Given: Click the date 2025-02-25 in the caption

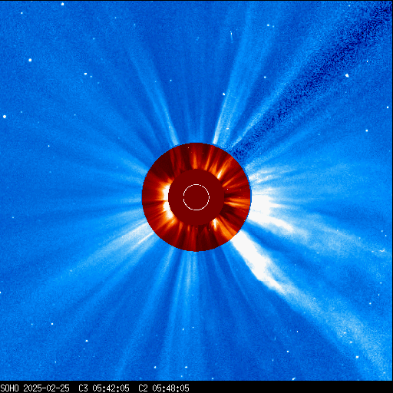Looking at the screenshot, I should pos(47,388).
